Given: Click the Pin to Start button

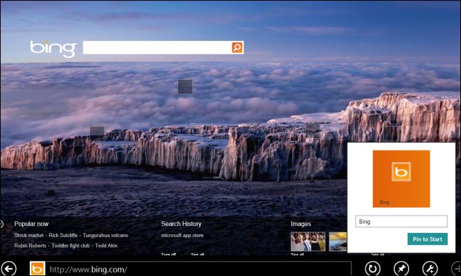Looking at the screenshot, I should [x=428, y=239].
